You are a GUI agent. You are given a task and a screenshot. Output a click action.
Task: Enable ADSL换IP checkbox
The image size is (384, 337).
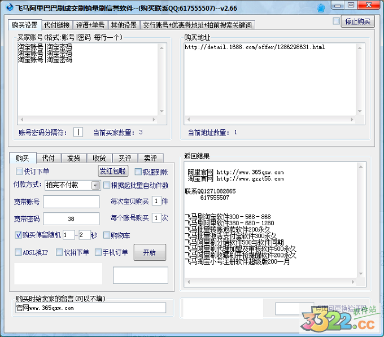[18, 252]
